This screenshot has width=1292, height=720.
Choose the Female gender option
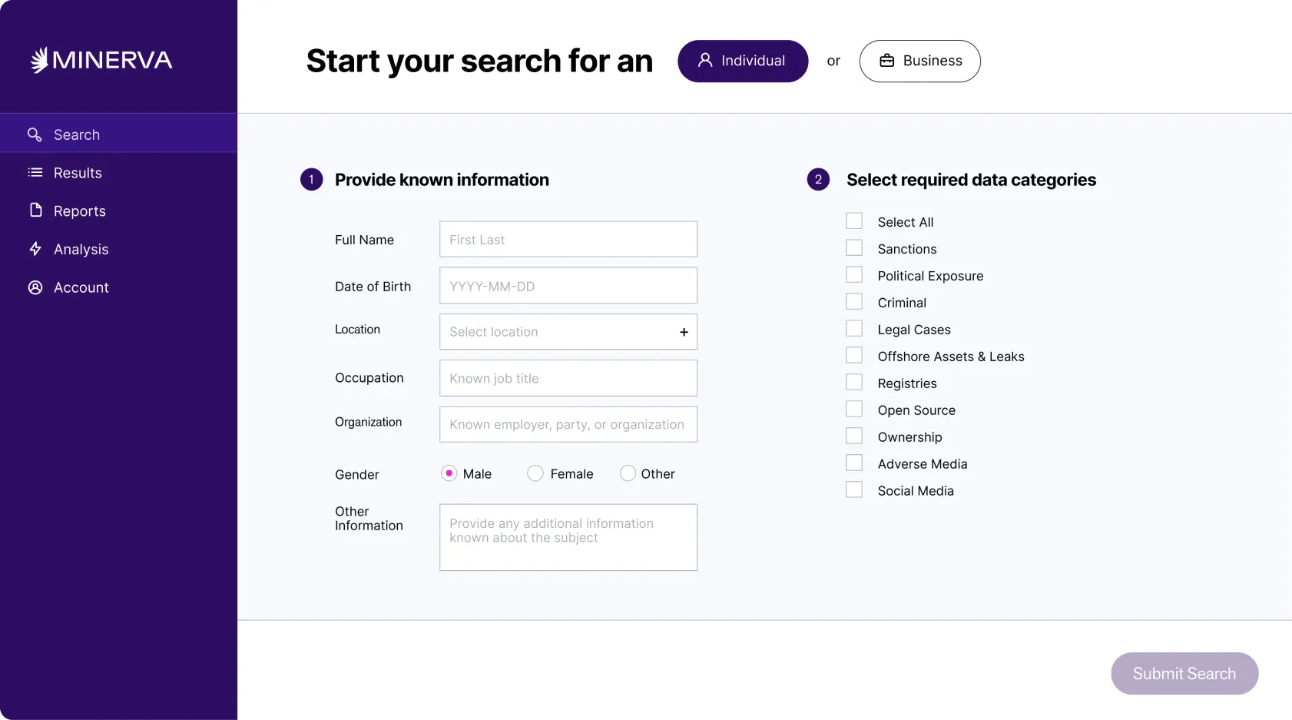click(535, 473)
